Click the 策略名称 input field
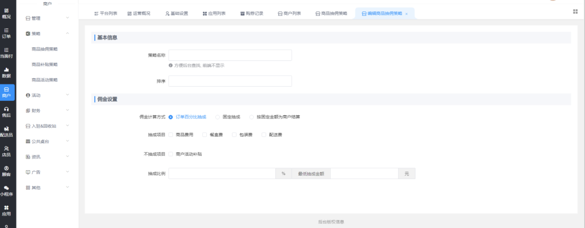Viewport: 585px width, 228px height. (x=230, y=55)
